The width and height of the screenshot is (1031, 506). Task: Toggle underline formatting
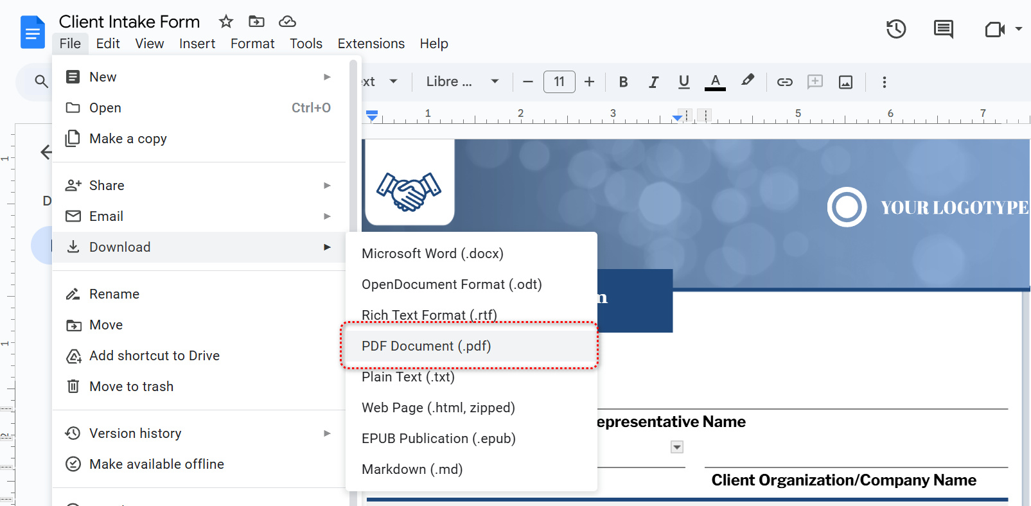(683, 82)
